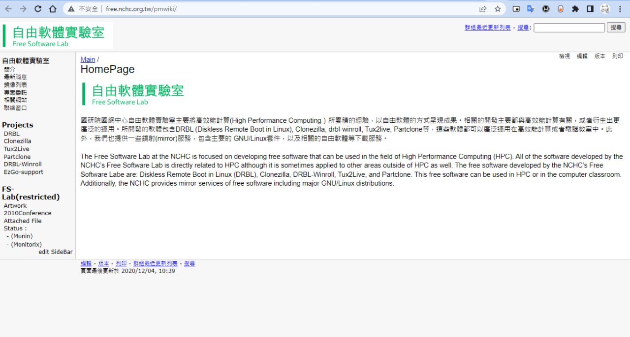This screenshot has height=337, width=630.
Task: Reload the page with the refresh icon
Action: coord(38,9)
